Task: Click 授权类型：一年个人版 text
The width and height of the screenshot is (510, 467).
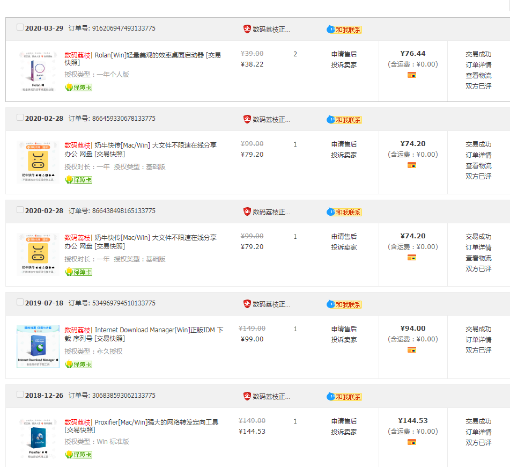Action: (x=97, y=75)
